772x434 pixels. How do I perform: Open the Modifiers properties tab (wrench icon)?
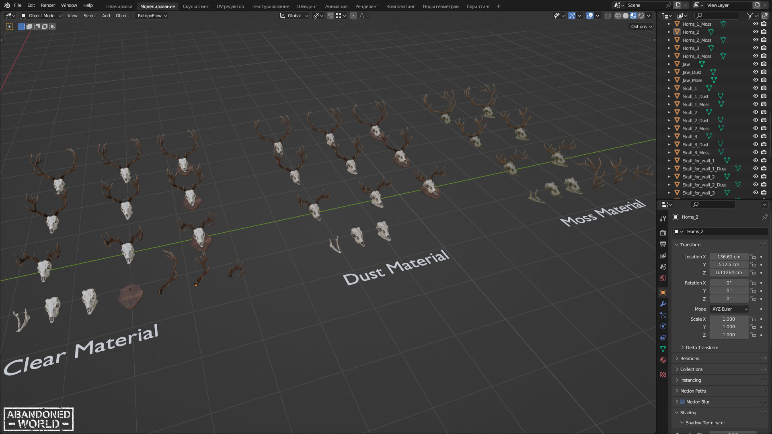[x=663, y=304]
